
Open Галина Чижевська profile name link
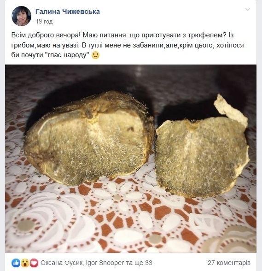68,12
